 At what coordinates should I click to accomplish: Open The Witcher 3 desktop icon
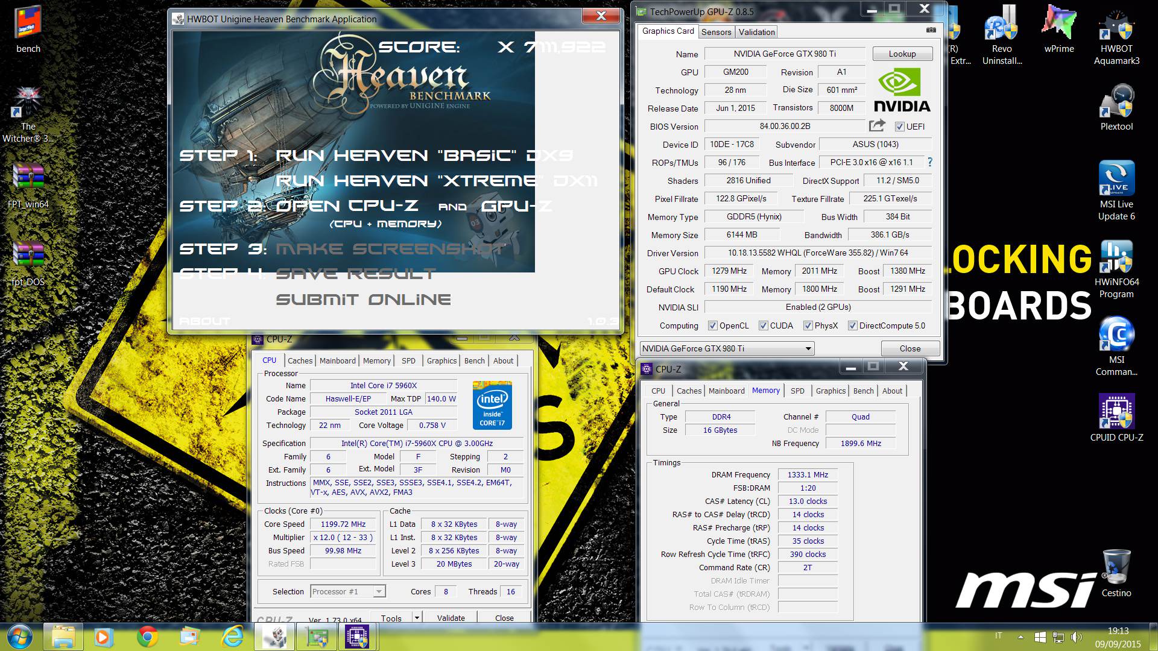(28, 115)
